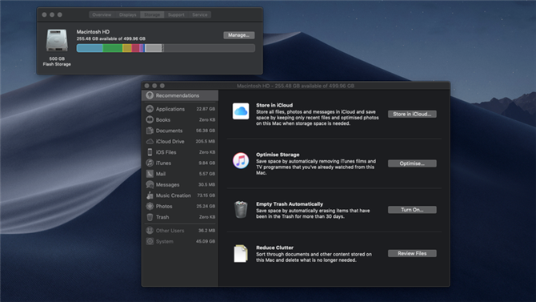Select iCloud Drive in the sidebar
This screenshot has width=536, height=302.
180,142
